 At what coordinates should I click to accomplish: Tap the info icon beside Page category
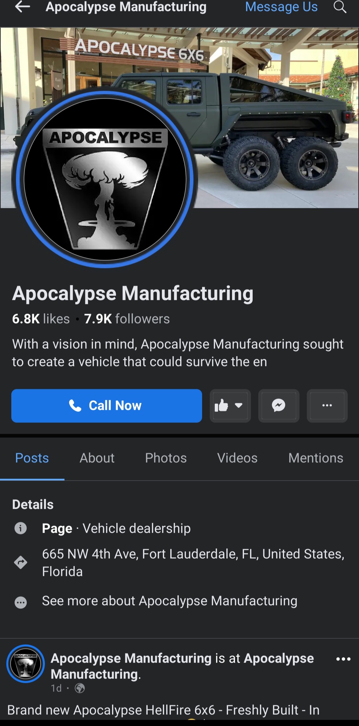21,528
